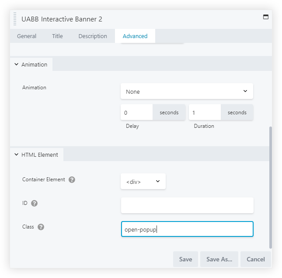Open the Description tab
This screenshot has height=278, width=282.
93,36
